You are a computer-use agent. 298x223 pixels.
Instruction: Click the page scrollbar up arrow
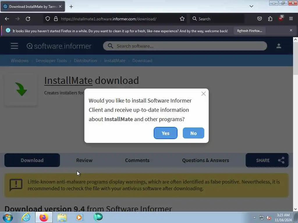click(295, 39)
